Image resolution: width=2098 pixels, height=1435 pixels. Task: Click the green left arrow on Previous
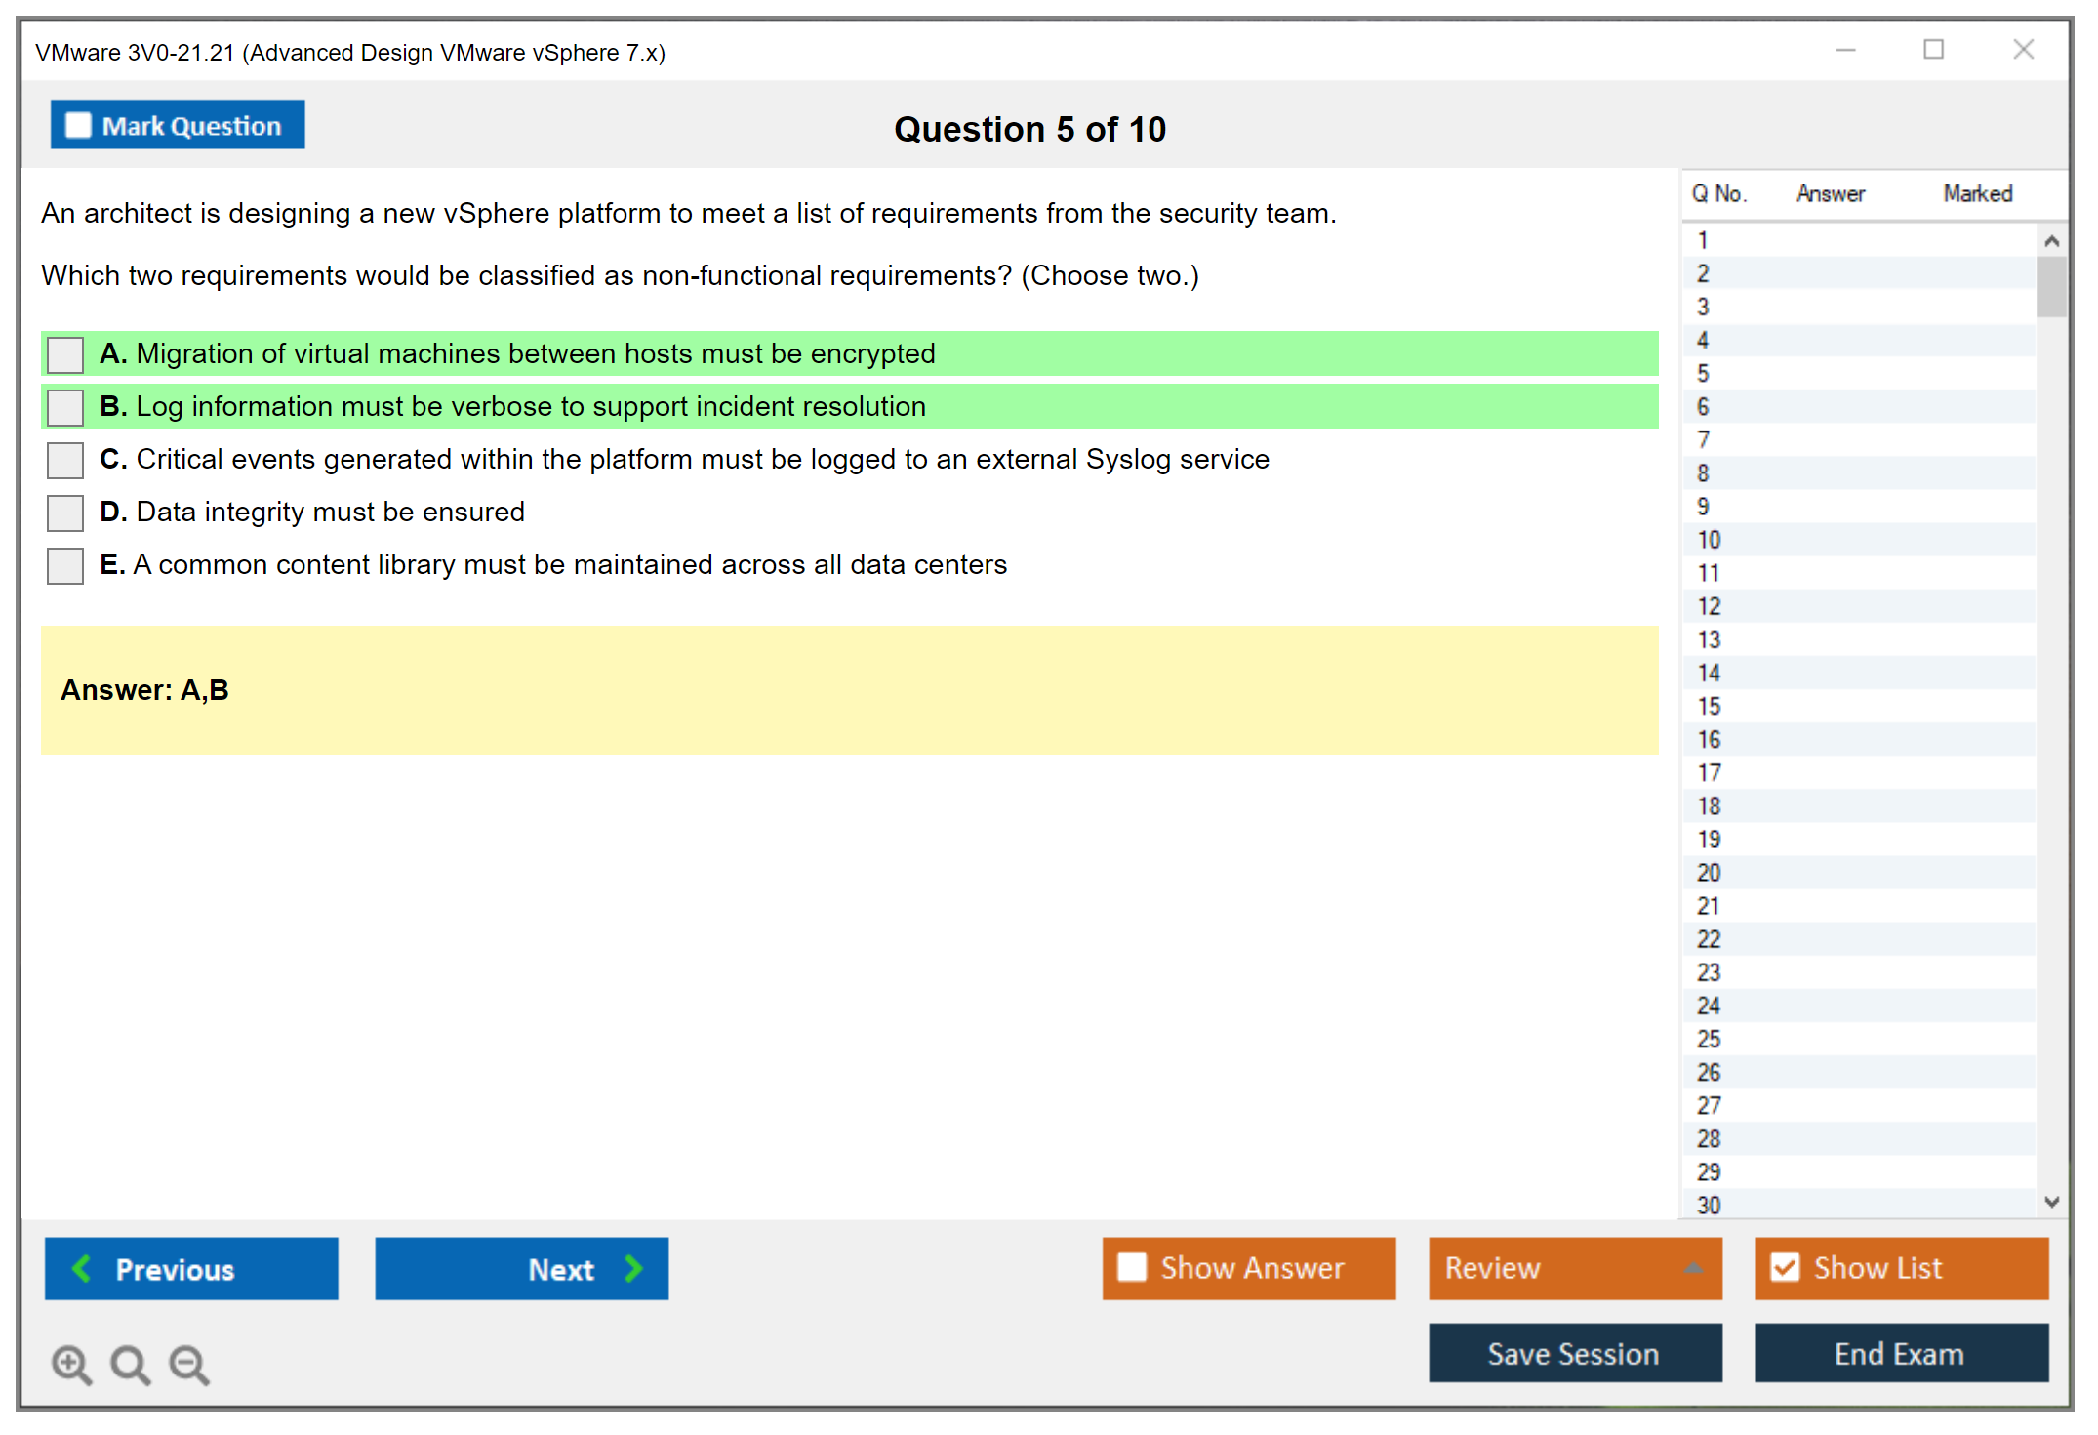[82, 1268]
